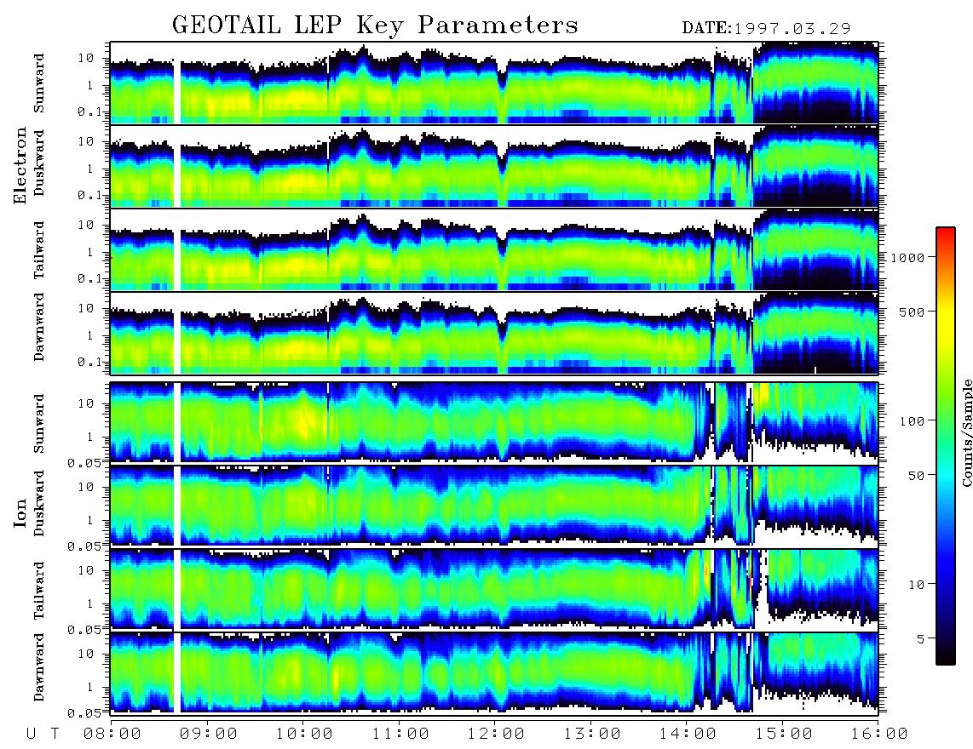Click the Ion Sunward panel label
The height and width of the screenshot is (749, 973).
[39, 424]
